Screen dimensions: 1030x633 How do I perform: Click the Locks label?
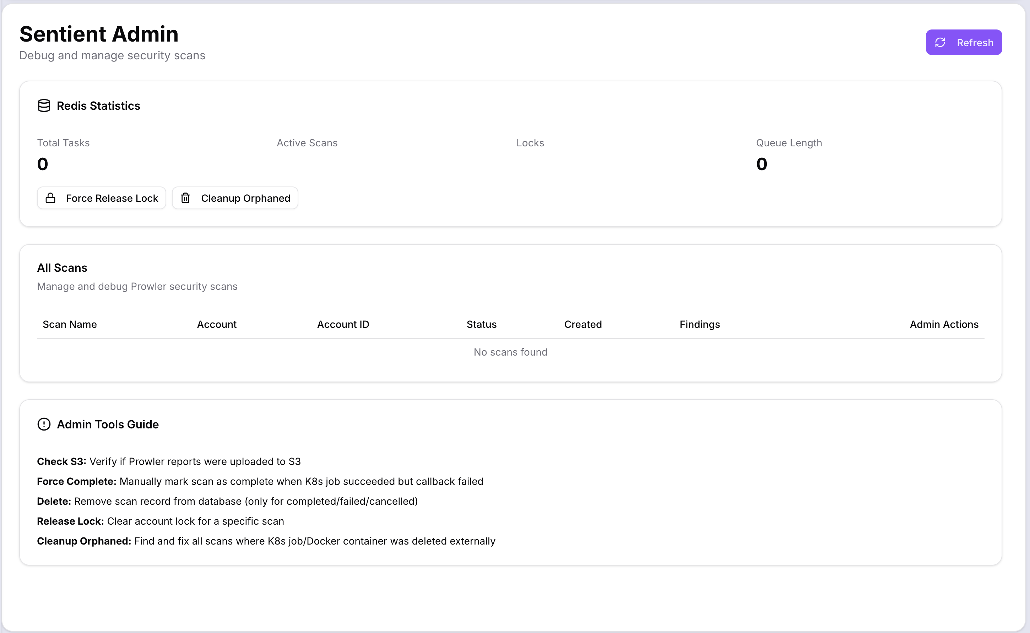(530, 143)
